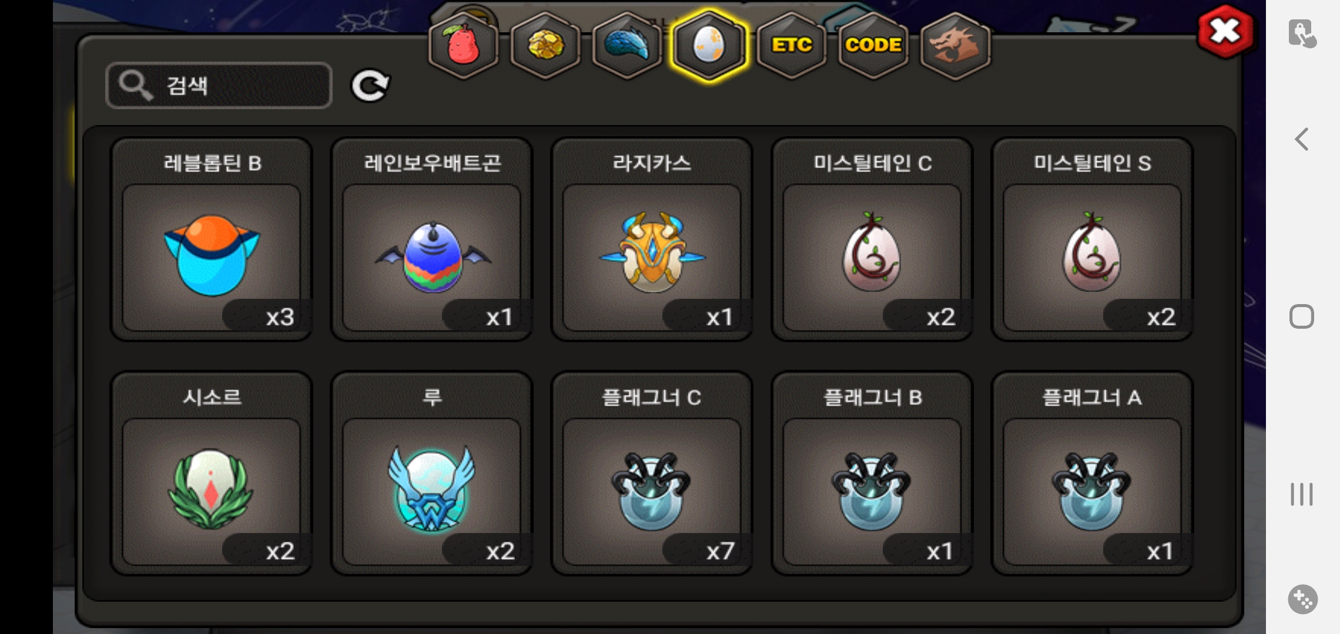Image resolution: width=1340 pixels, height=634 pixels.
Task: Tap the Android back arrow
Action: coord(1301,140)
